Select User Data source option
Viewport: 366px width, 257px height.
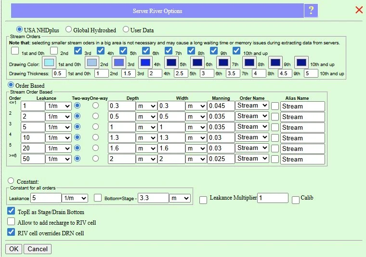point(126,29)
